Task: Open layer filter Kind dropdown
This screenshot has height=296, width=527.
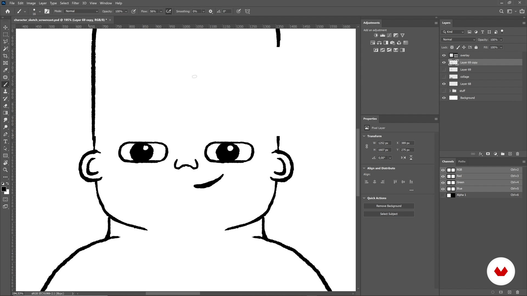Action: pyautogui.click(x=453, y=32)
